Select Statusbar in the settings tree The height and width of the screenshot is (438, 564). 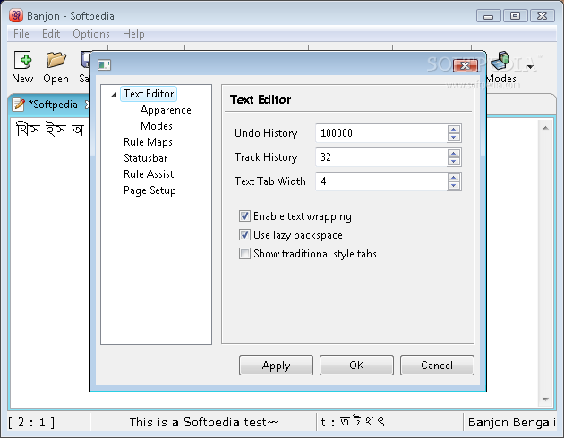[x=145, y=158]
